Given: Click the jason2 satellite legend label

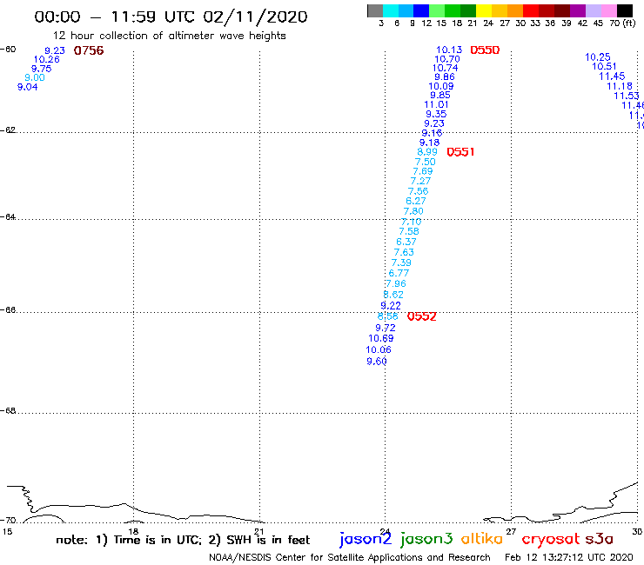Looking at the screenshot, I should (x=366, y=539).
